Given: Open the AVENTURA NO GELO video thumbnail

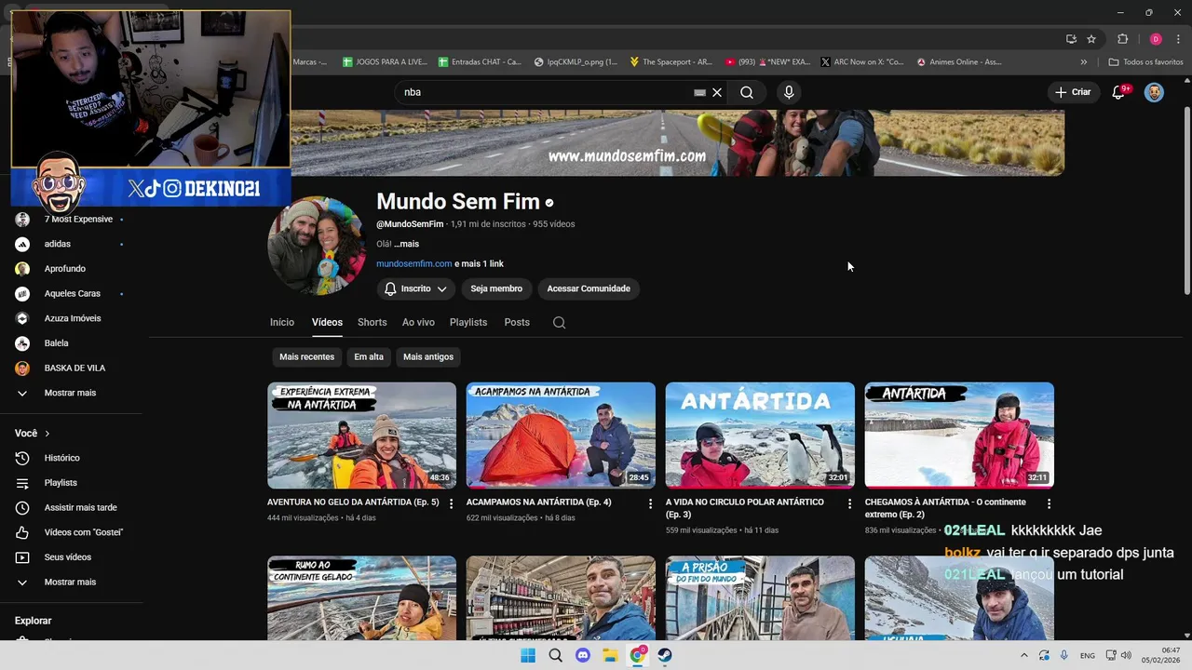Looking at the screenshot, I should [361, 435].
